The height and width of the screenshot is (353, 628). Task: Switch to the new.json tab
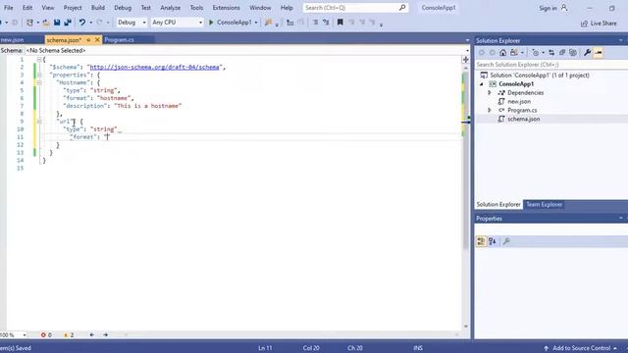point(12,40)
